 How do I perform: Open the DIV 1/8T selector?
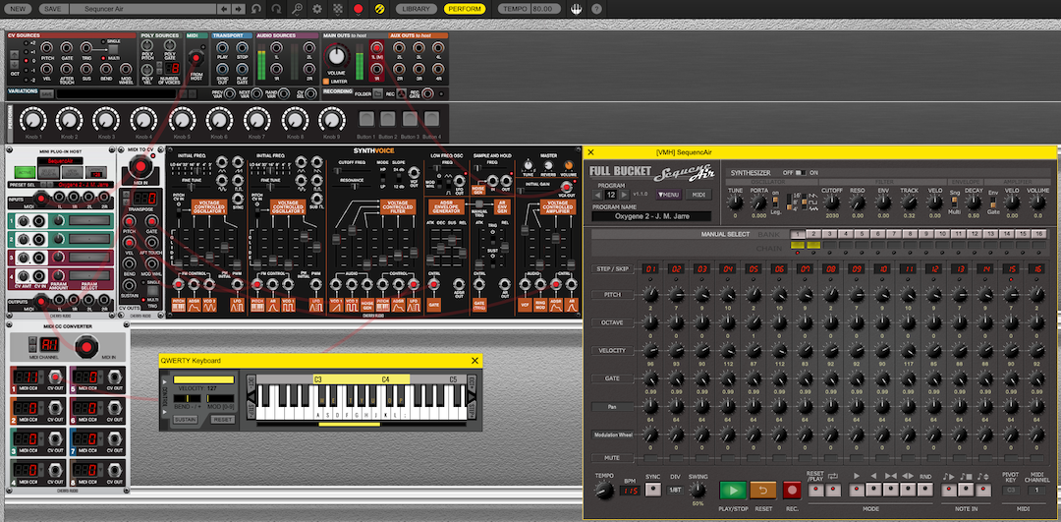[x=675, y=491]
